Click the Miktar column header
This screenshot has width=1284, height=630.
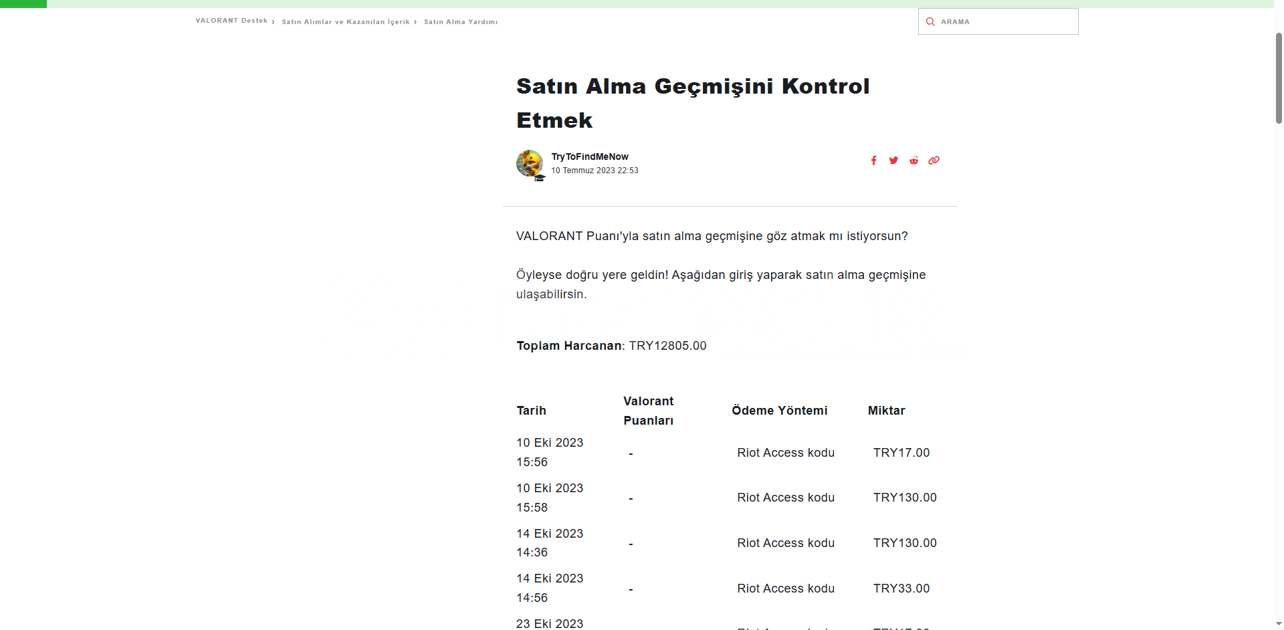point(886,411)
